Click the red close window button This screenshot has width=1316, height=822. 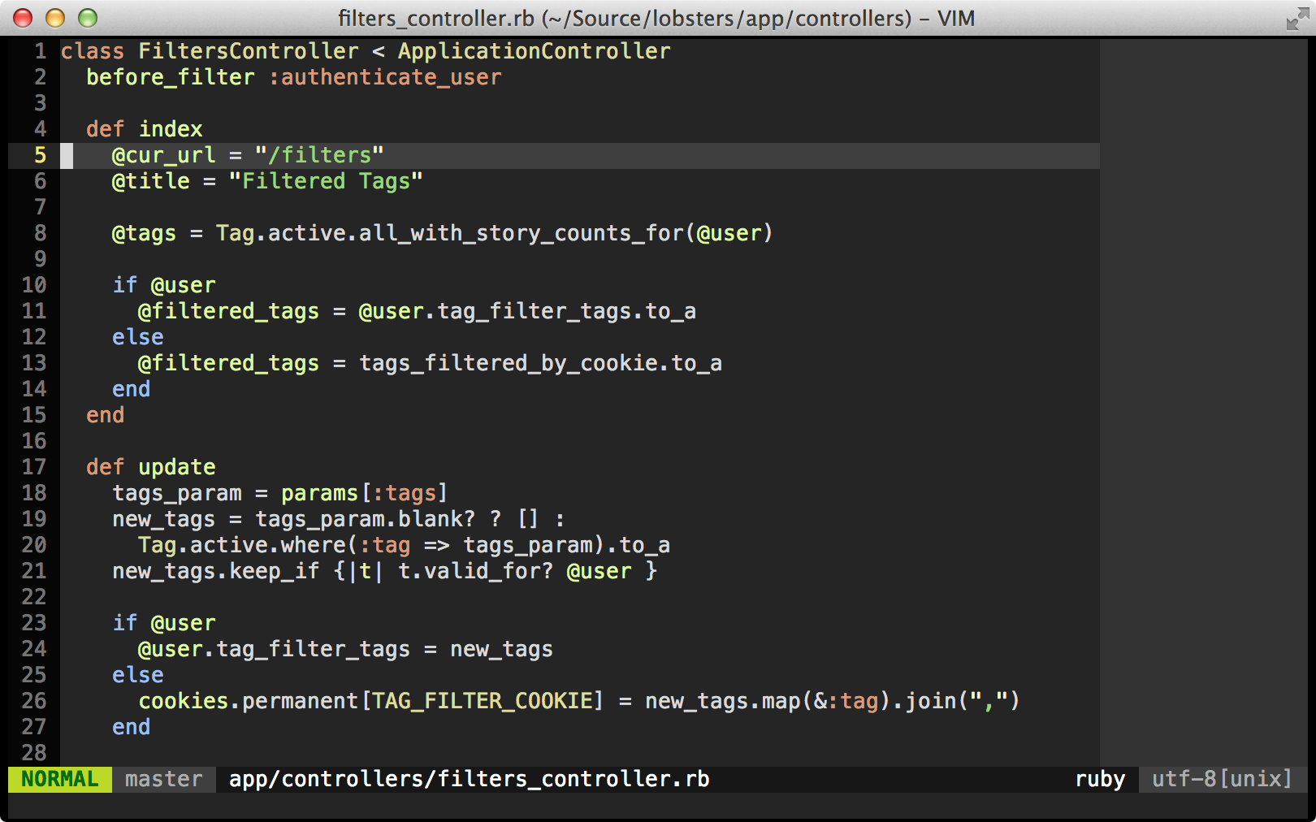tap(23, 18)
